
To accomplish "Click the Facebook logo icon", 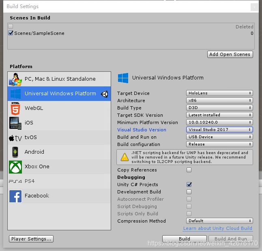I will (x=15, y=196).
